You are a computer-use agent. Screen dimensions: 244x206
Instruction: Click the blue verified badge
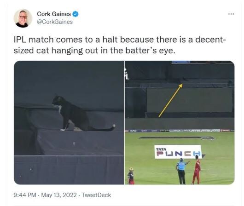tap(76, 14)
